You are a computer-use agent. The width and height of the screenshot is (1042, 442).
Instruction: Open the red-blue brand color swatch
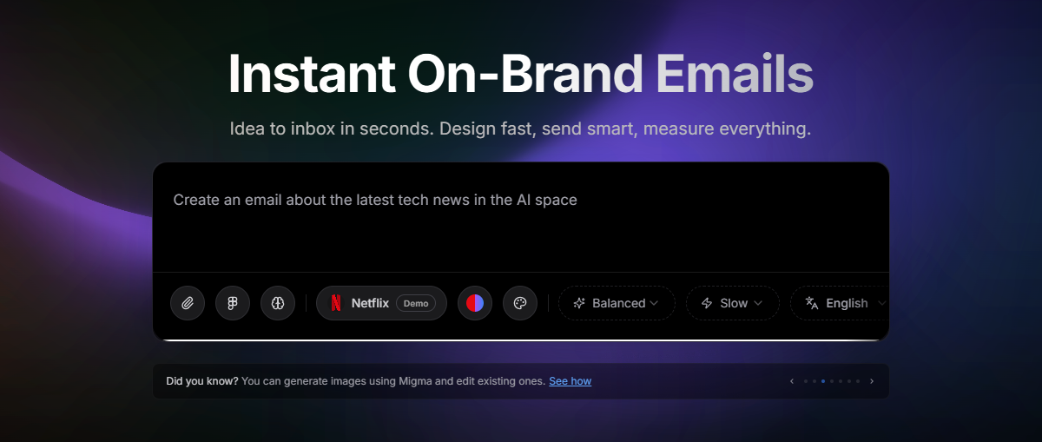click(x=475, y=303)
